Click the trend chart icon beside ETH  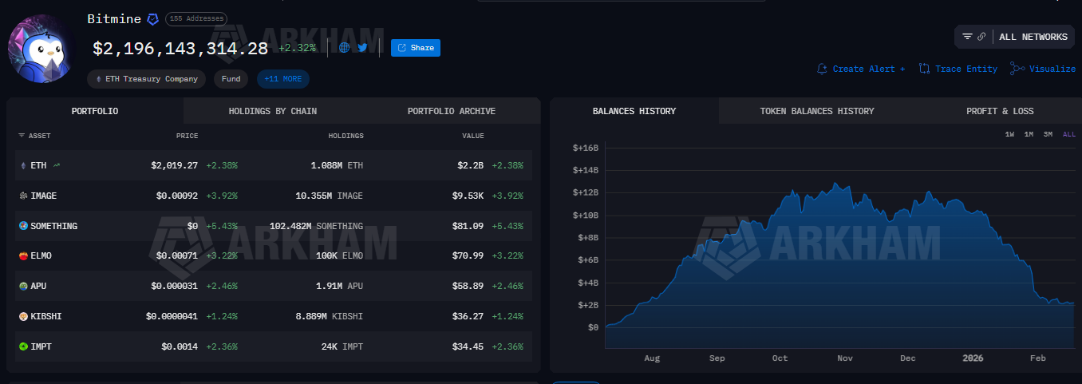click(57, 165)
